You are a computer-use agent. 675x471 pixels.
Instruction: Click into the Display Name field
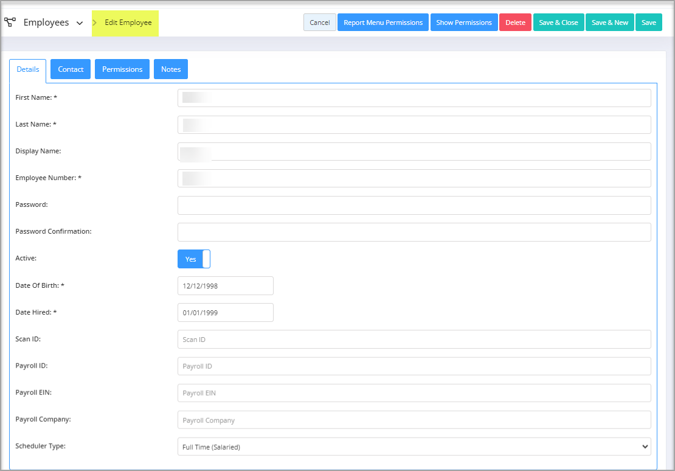click(414, 152)
